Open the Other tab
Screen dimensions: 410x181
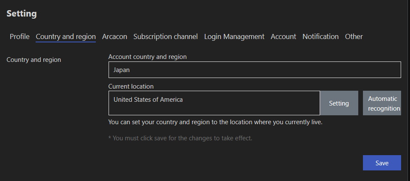[x=354, y=36]
